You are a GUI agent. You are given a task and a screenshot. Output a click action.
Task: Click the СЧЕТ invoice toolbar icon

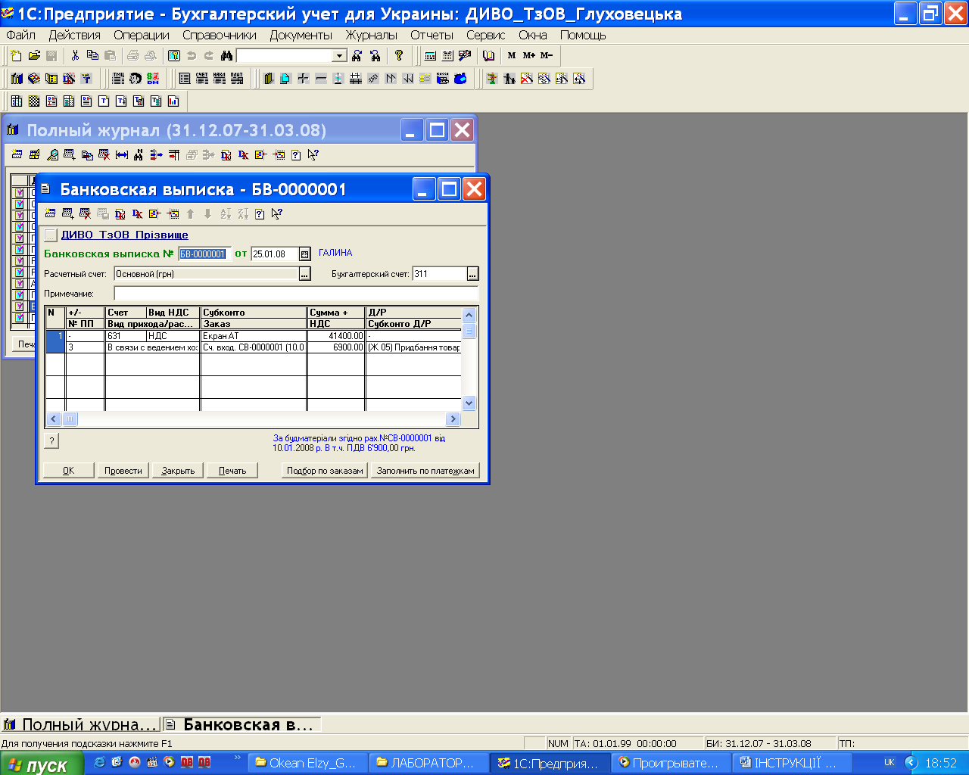[201, 78]
